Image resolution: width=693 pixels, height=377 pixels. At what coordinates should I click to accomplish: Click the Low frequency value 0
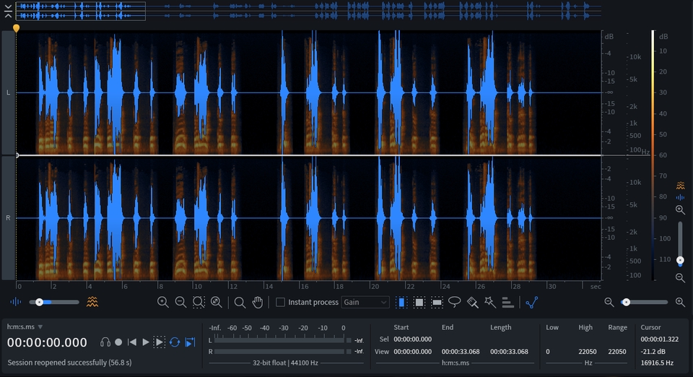click(x=548, y=352)
